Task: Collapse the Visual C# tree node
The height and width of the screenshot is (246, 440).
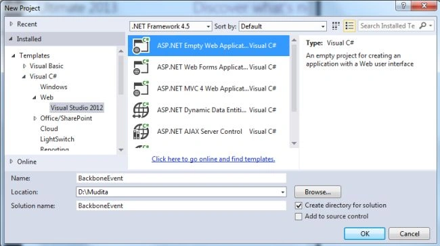Action: coord(24,76)
